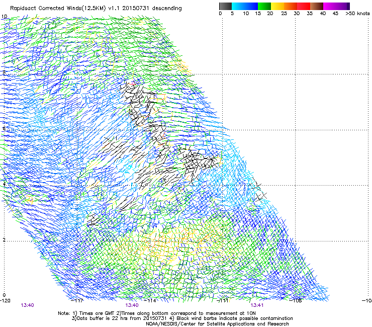Click the 'Data buffer is 22 hrs' note line

pos(182,318)
